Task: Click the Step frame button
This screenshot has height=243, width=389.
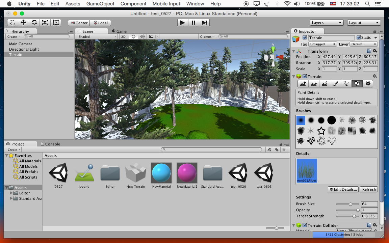Action: [x=204, y=23]
